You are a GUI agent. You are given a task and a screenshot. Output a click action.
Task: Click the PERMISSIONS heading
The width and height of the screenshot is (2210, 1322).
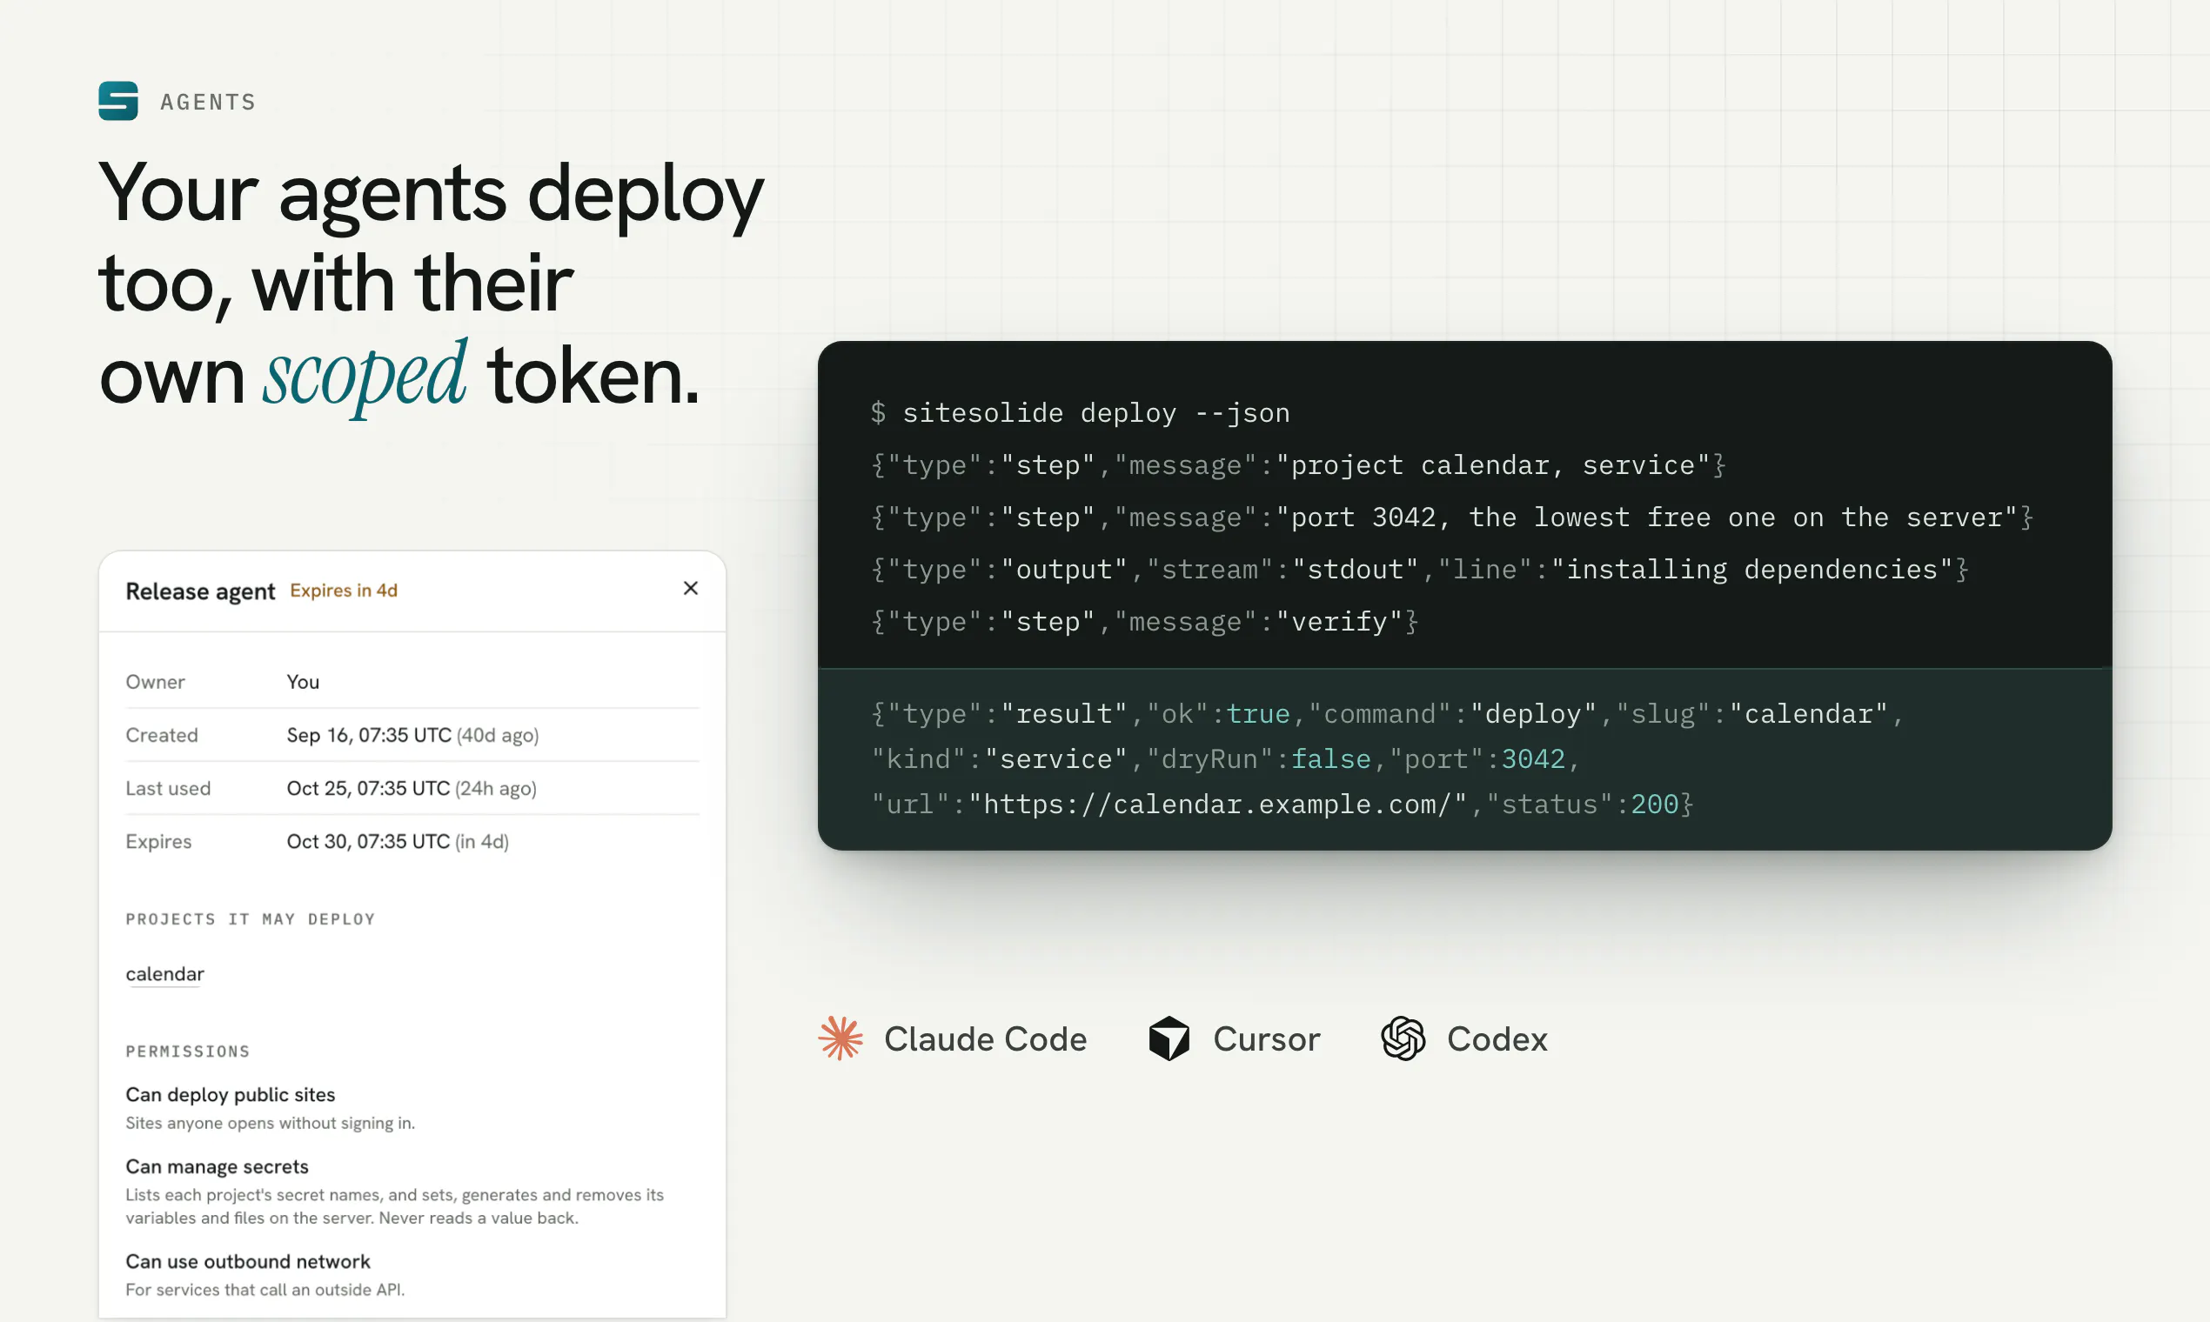coord(188,1052)
